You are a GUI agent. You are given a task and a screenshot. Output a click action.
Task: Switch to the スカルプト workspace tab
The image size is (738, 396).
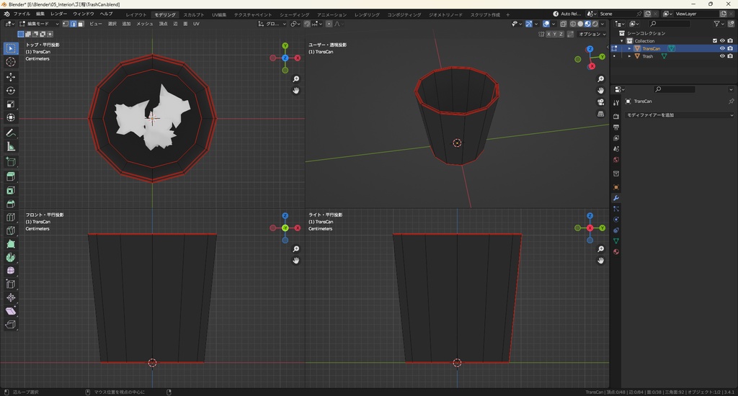[193, 14]
